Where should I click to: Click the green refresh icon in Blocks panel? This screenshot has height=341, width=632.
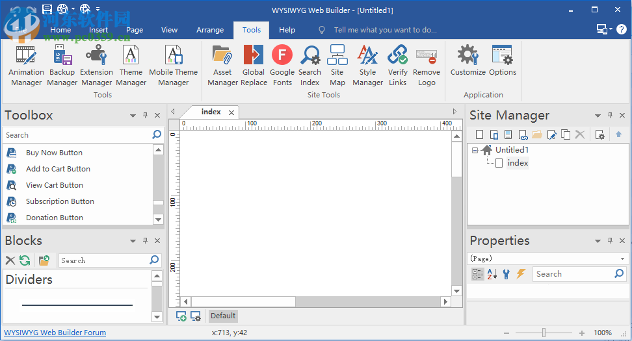[25, 260]
